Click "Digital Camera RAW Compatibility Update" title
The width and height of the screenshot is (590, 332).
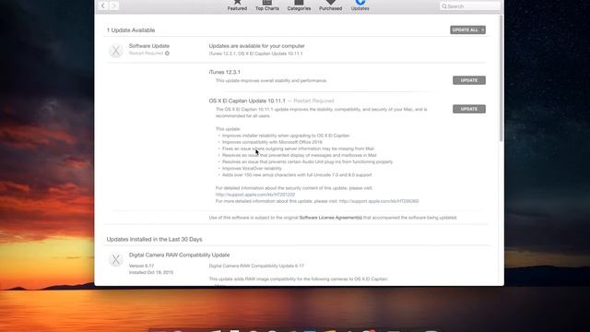179,255
